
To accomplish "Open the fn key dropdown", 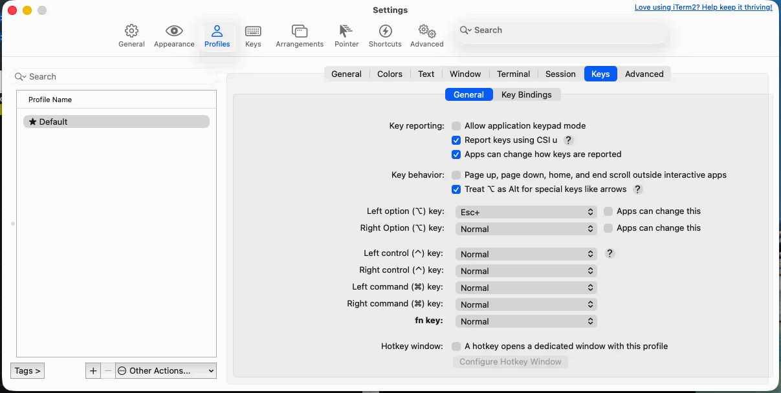I will 525,321.
